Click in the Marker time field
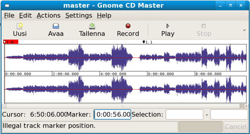This screenshot has width=250, height=134. (x=112, y=115)
